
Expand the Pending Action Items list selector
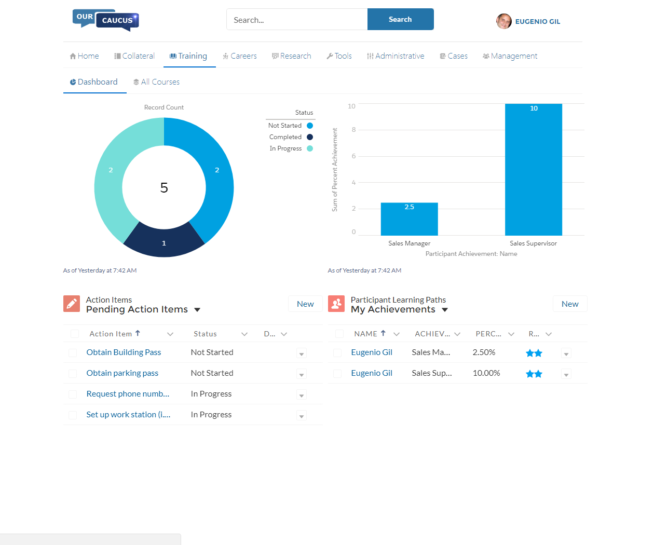(x=197, y=309)
